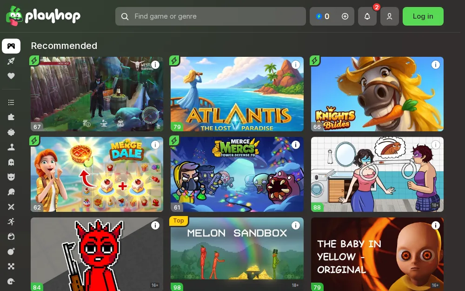Click the 79 rating badge on Baby in Yellow
Viewport: 465px width, 291px height.
[x=317, y=287]
